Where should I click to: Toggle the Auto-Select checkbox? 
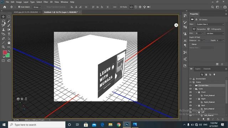click(19, 7)
